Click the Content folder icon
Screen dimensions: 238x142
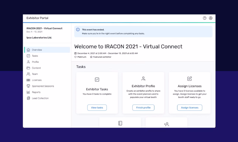[28, 68]
